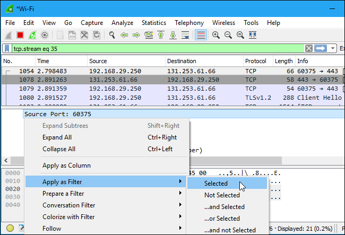Toggle packet list colorization button

tap(201, 35)
